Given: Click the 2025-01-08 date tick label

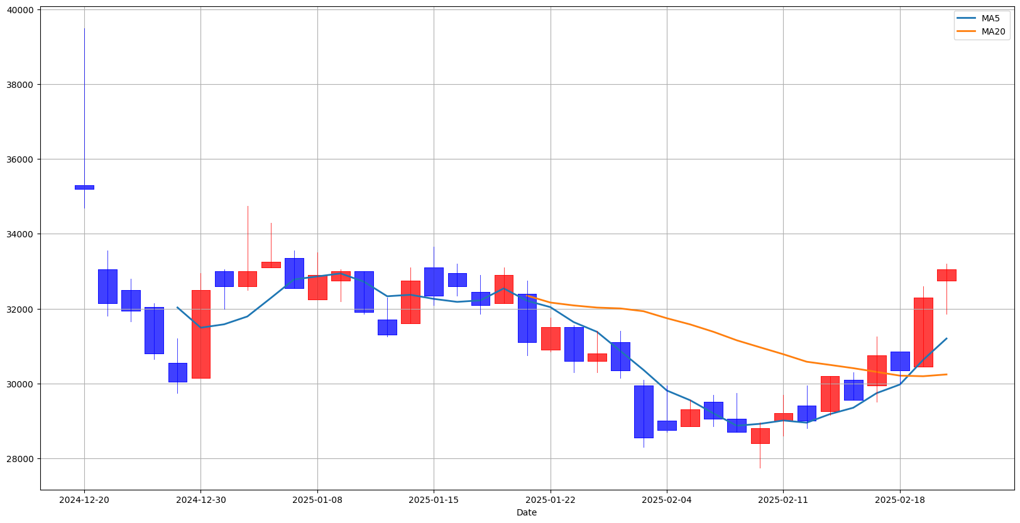Looking at the screenshot, I should pyautogui.click(x=317, y=500).
